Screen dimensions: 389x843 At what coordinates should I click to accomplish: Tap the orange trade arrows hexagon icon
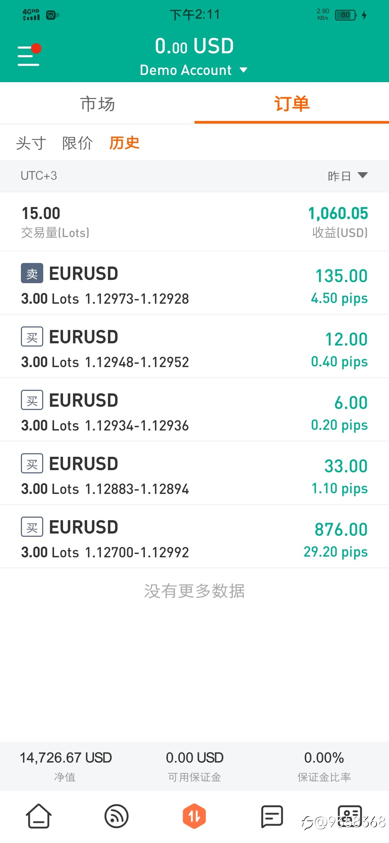[194, 816]
